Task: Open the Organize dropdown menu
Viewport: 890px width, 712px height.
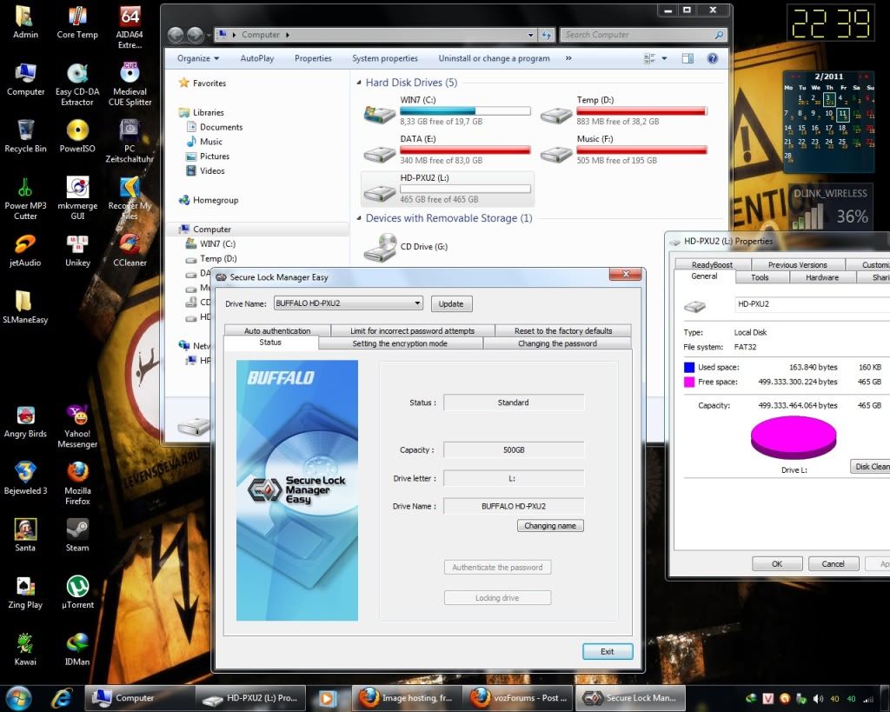Action: [197, 58]
